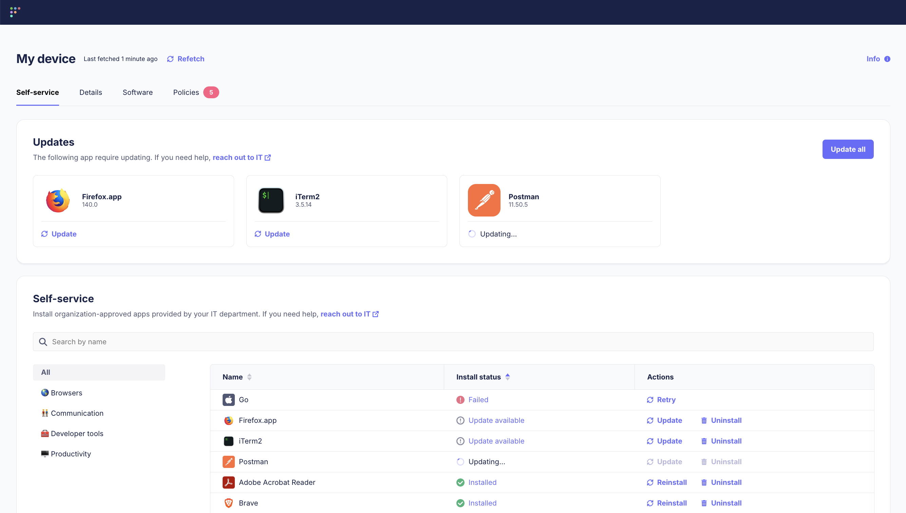The width and height of the screenshot is (906, 513).
Task: Click Reinstall for Adobe Acrobat Reader
Action: point(667,483)
